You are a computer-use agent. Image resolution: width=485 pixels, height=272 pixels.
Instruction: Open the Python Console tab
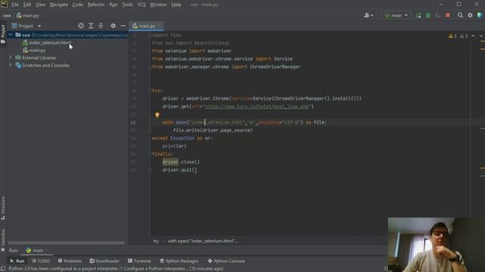click(x=226, y=261)
